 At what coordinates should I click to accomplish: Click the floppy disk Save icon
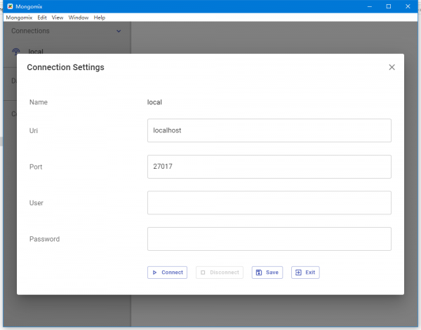259,273
